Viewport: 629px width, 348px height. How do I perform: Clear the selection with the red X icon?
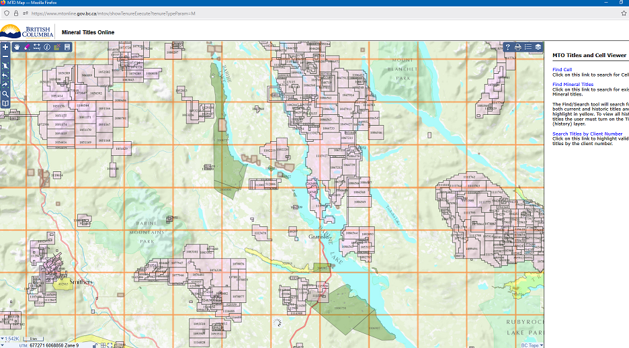click(57, 47)
